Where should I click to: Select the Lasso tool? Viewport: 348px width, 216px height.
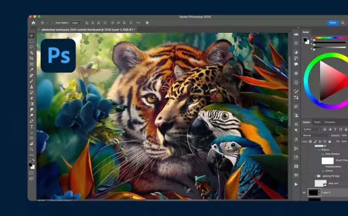pyautogui.click(x=31, y=47)
